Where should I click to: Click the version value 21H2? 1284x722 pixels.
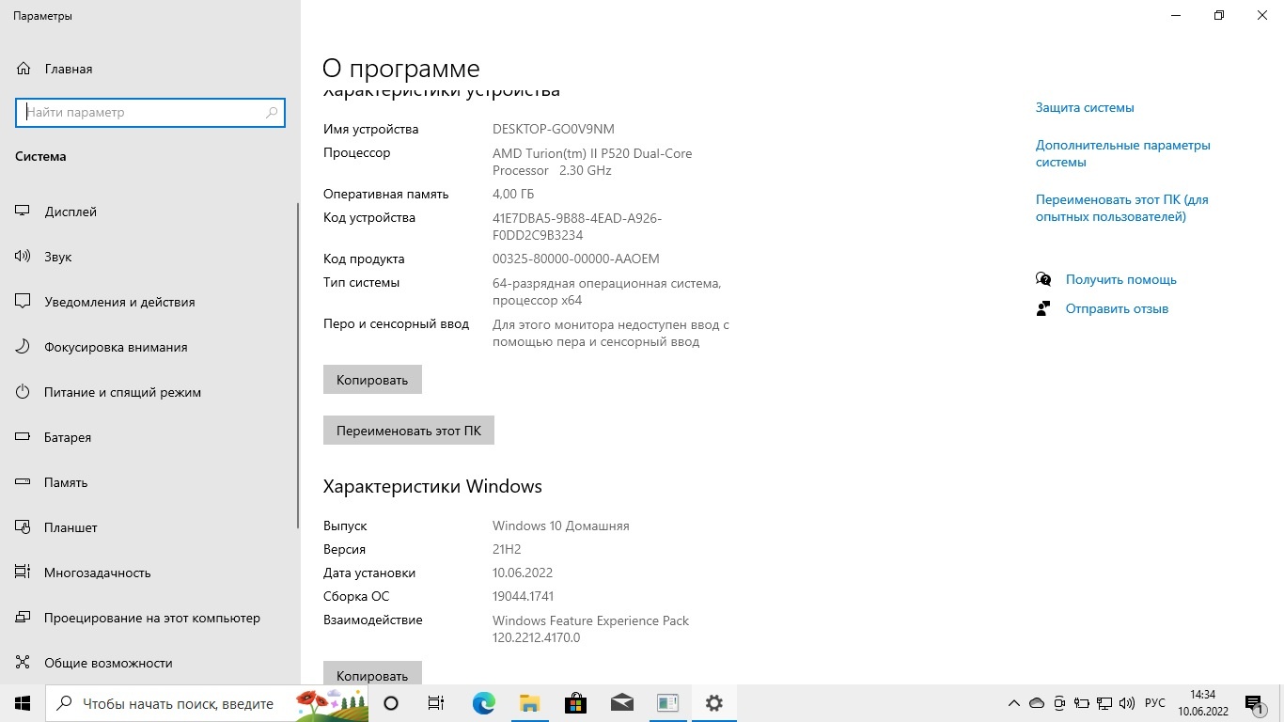507,549
